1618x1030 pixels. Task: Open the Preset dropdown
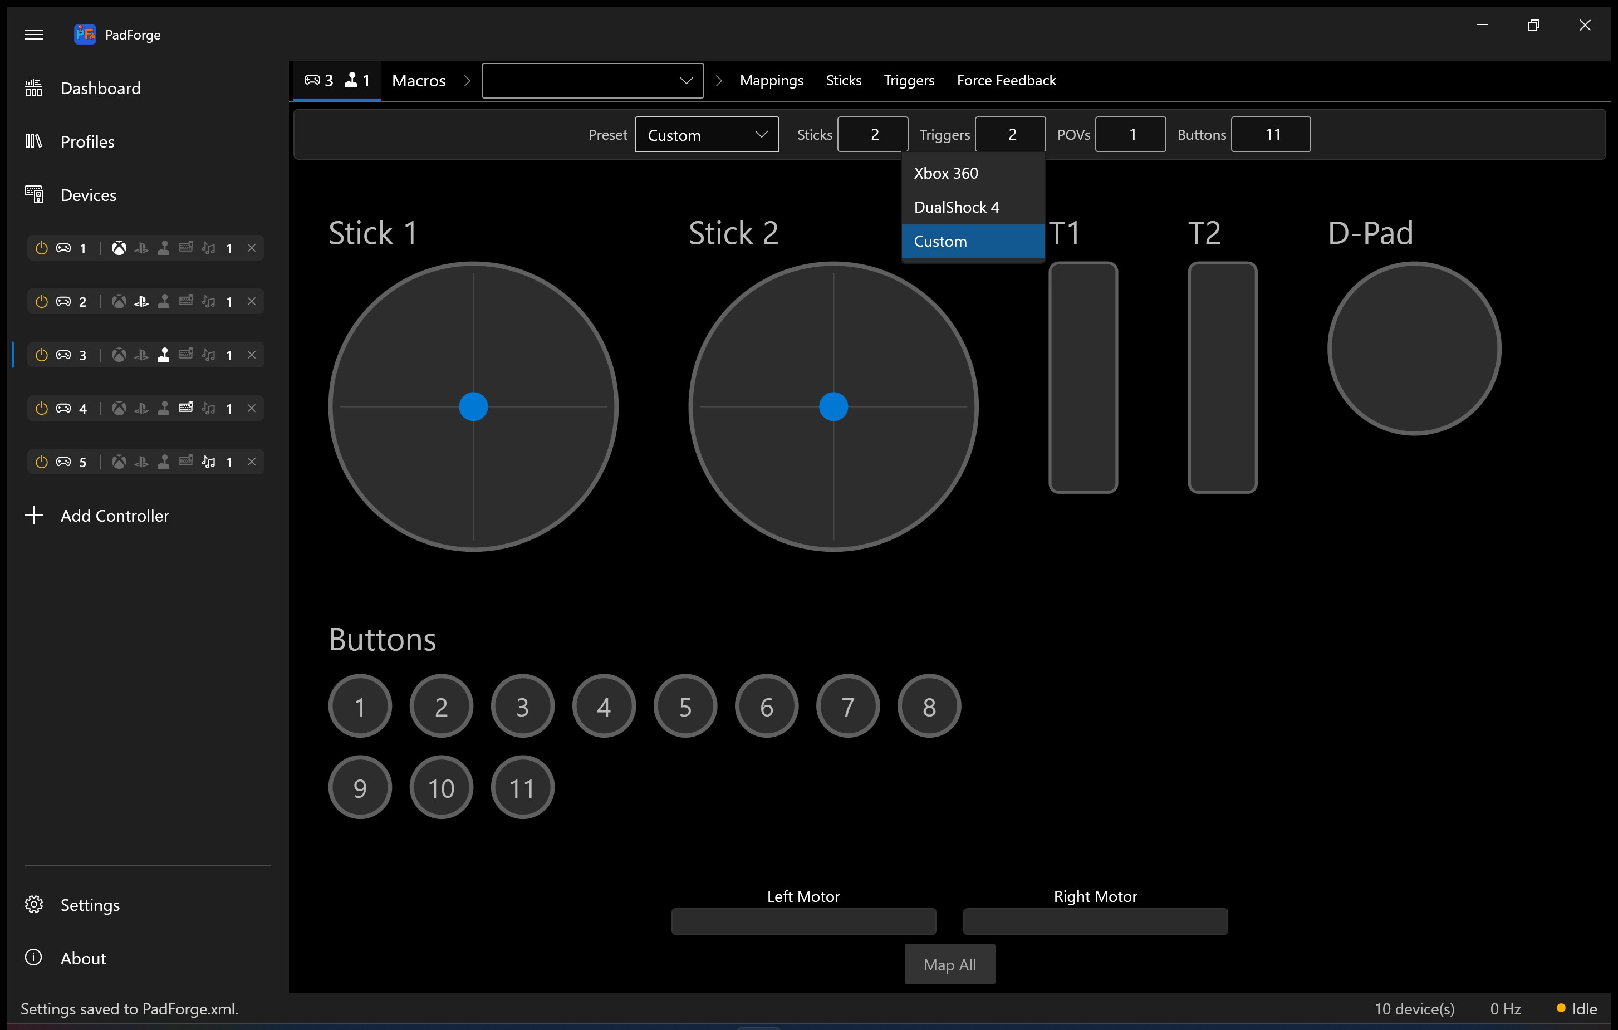(x=706, y=134)
